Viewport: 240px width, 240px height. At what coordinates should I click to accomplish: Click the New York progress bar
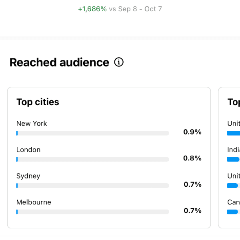coord(93,133)
